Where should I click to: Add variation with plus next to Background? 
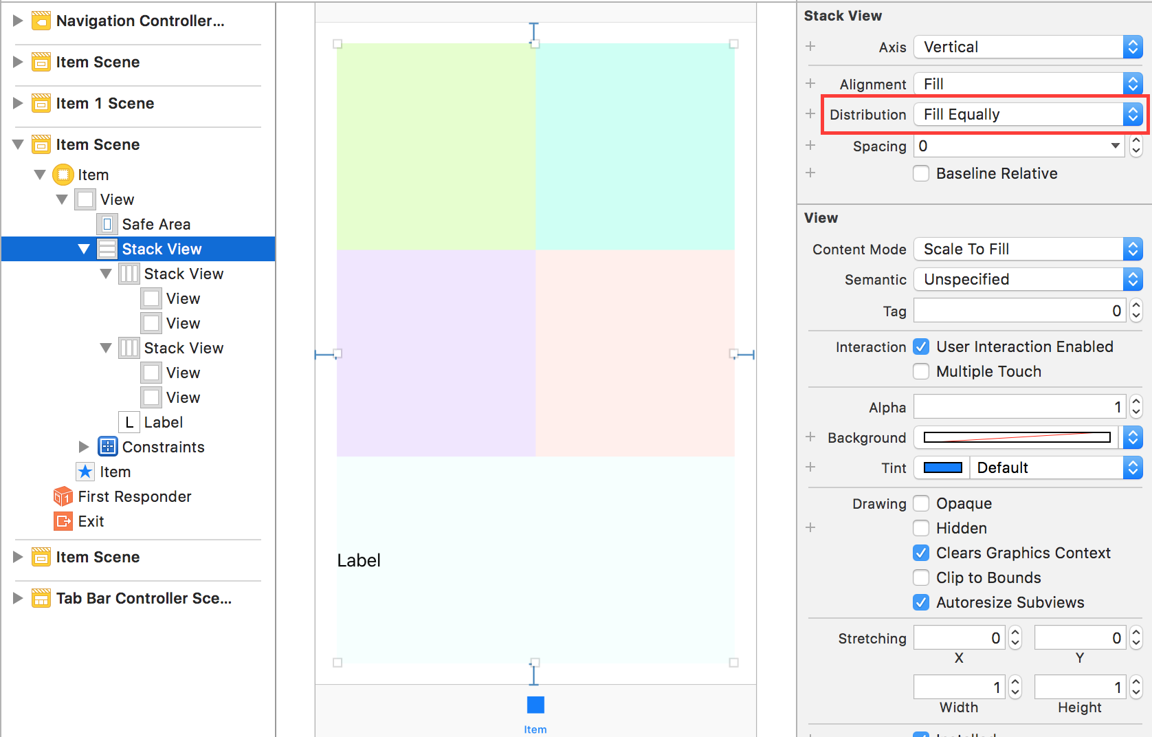[x=810, y=437]
